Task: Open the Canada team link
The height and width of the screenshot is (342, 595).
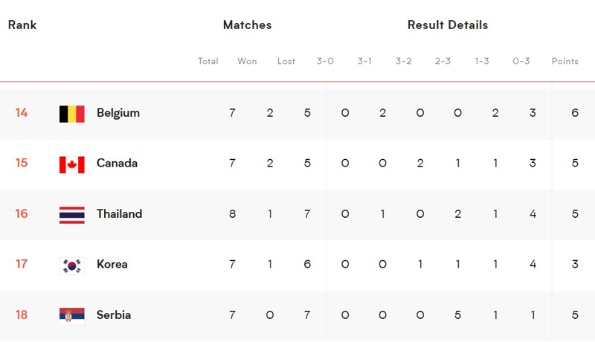Action: [117, 163]
